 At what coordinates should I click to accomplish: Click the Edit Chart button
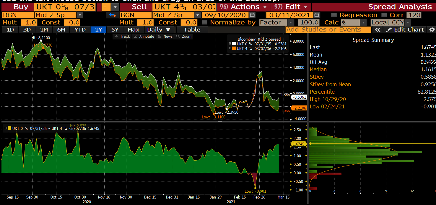click(405, 30)
